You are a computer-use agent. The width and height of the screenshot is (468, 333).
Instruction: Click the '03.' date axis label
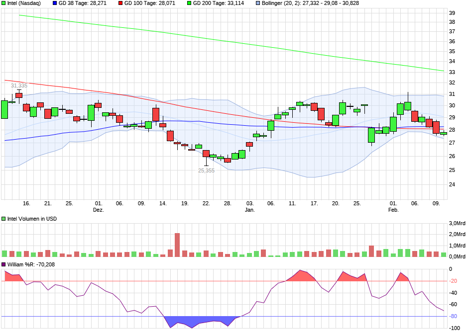coord(250,203)
